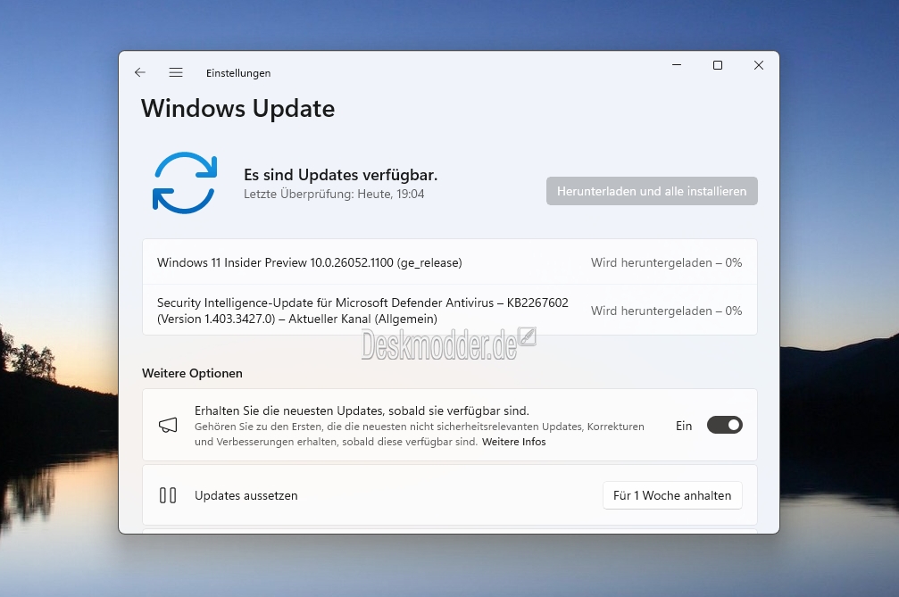
Task: Click Für 1 Woche anhalten button
Action: 672,495
